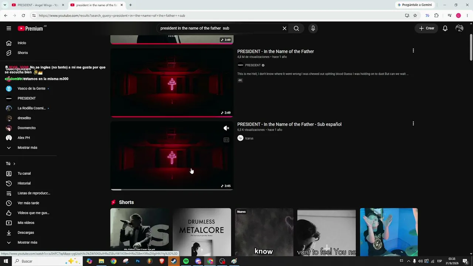Bookmark this page with the star

pyautogui.click(x=415, y=16)
